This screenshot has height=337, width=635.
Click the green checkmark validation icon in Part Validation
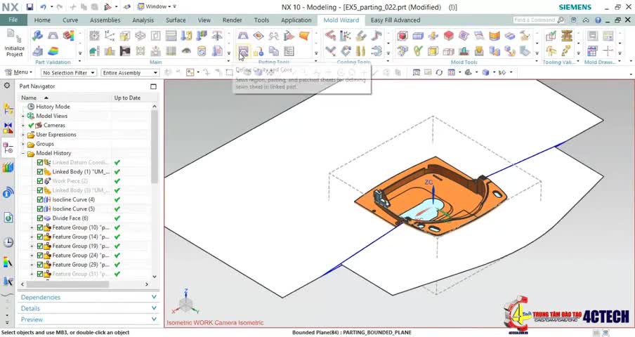38,36
